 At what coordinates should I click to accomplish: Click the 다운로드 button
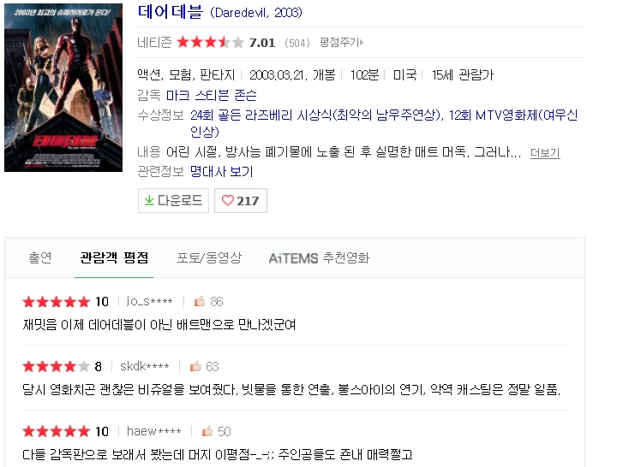click(173, 200)
